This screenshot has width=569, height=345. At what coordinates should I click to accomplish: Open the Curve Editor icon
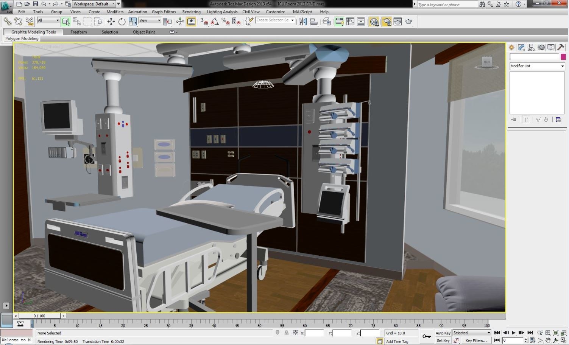coord(351,22)
